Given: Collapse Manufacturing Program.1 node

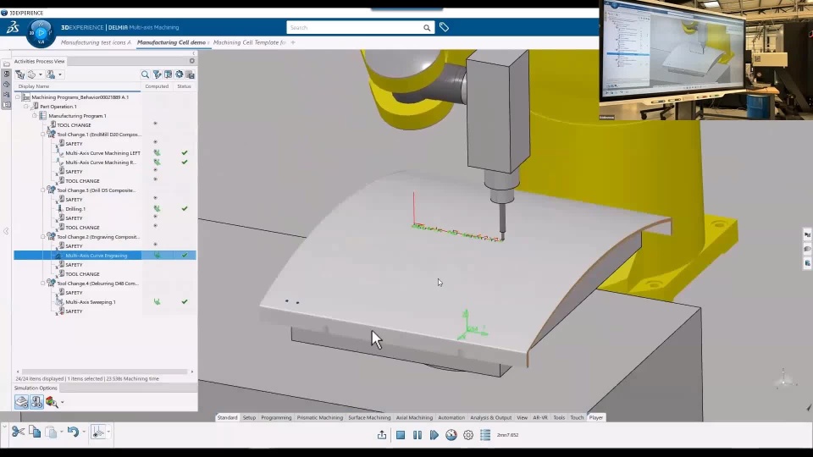Looking at the screenshot, I should 34,116.
